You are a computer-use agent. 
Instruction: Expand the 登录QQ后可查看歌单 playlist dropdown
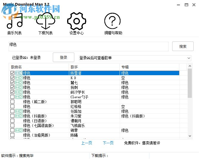click(189, 58)
